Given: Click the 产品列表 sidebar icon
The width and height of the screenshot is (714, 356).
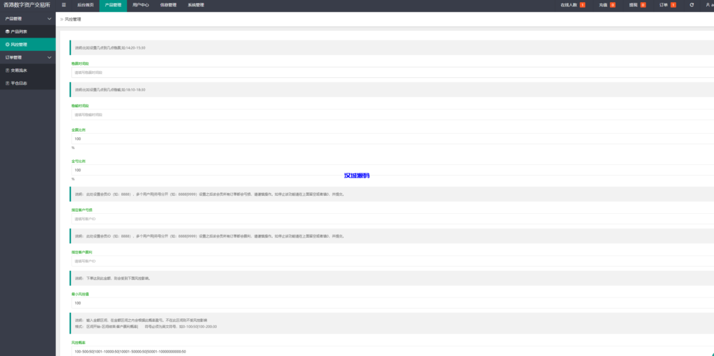Looking at the screenshot, I should pyautogui.click(x=7, y=31).
